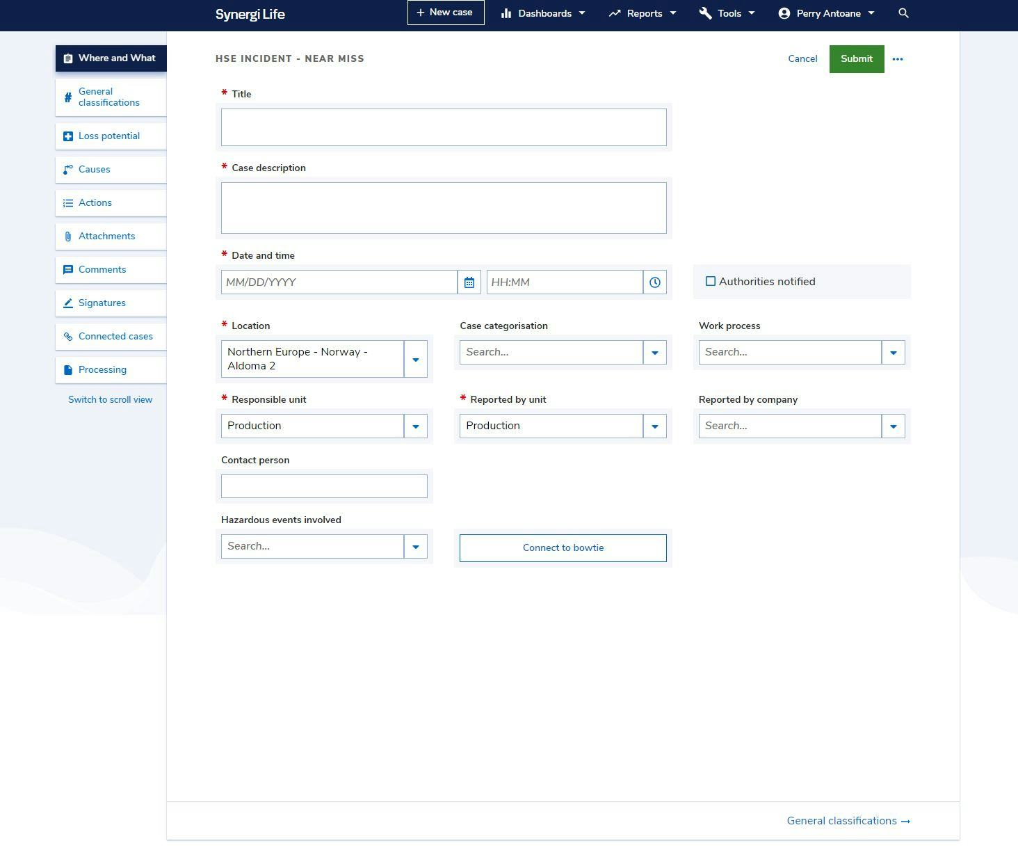Image resolution: width=1018 pixels, height=864 pixels.
Task: Click the HH:MM time field
Action: [x=565, y=282]
